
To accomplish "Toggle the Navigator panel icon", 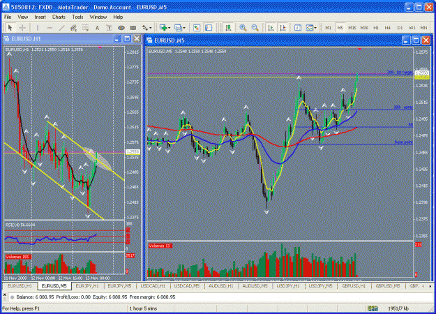I will pos(209,28).
